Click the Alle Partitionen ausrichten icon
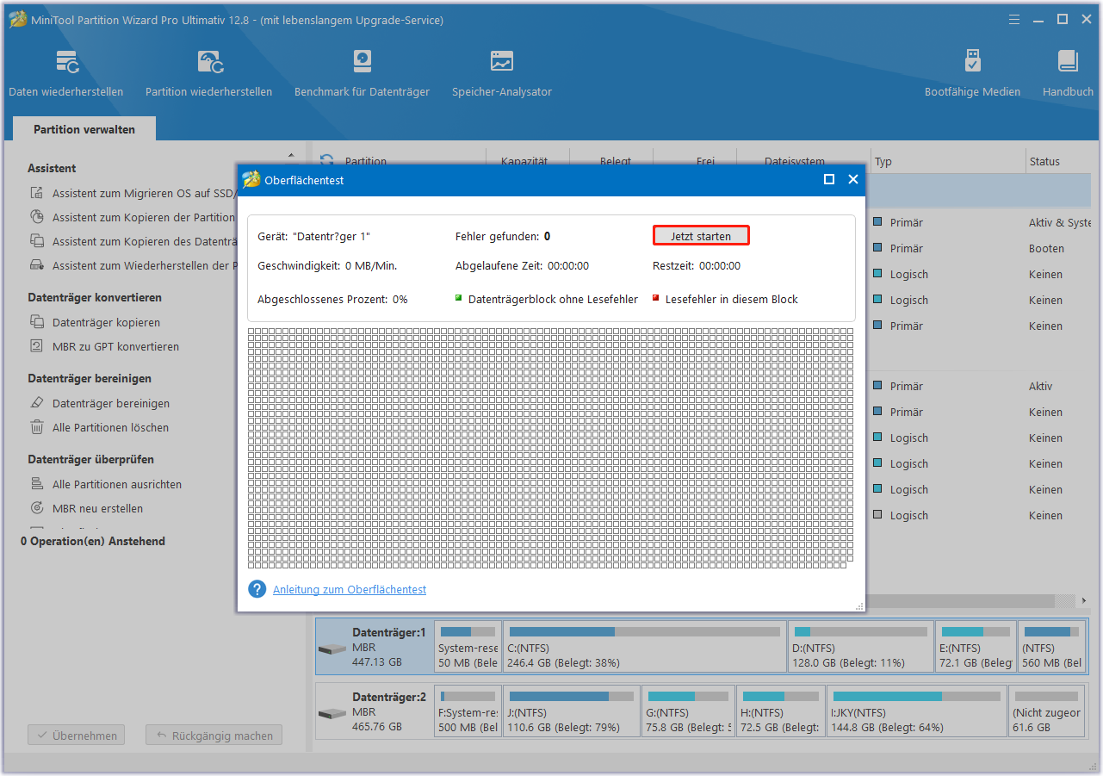Screen dimensions: 1103x776 [37, 484]
